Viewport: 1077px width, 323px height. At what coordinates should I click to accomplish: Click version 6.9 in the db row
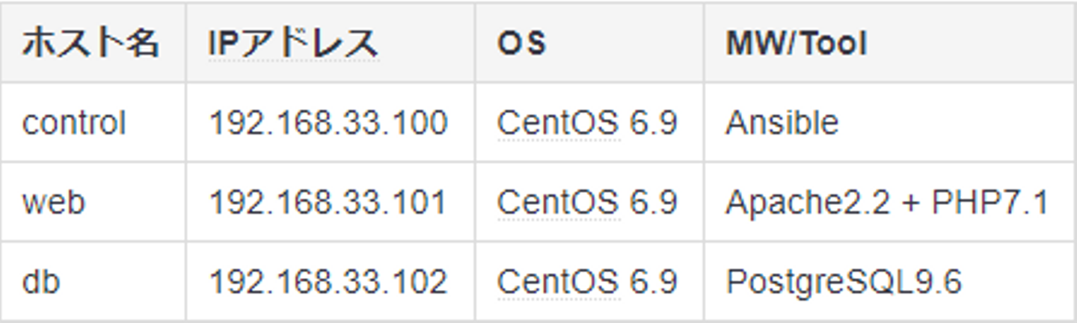652,282
